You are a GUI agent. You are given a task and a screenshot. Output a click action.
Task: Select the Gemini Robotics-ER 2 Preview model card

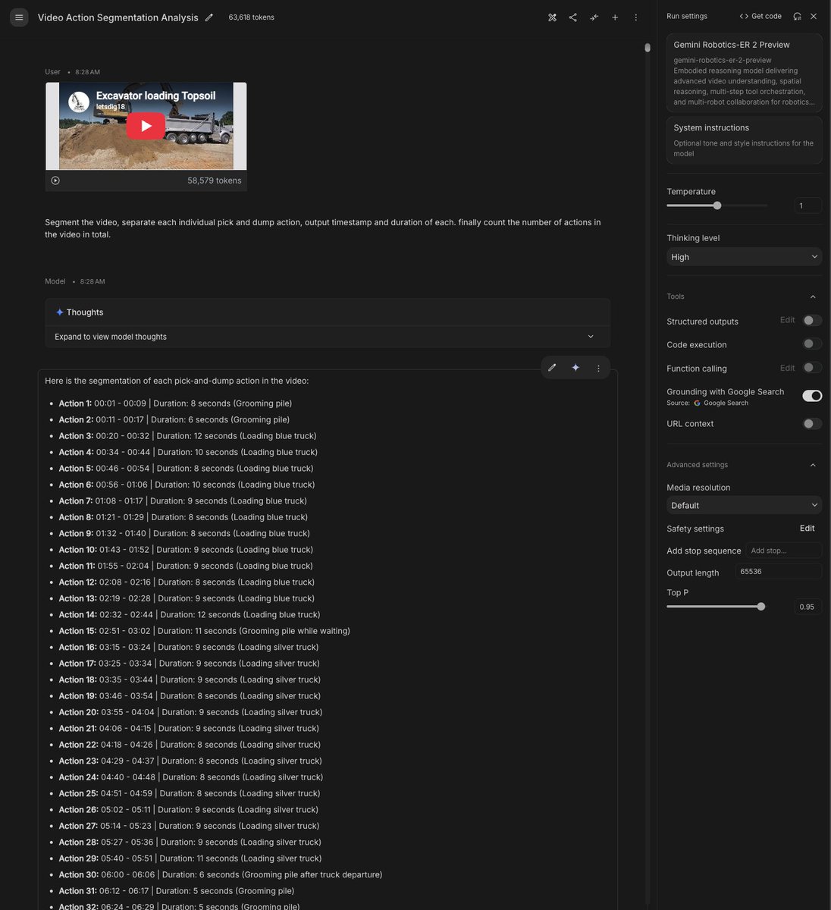744,74
